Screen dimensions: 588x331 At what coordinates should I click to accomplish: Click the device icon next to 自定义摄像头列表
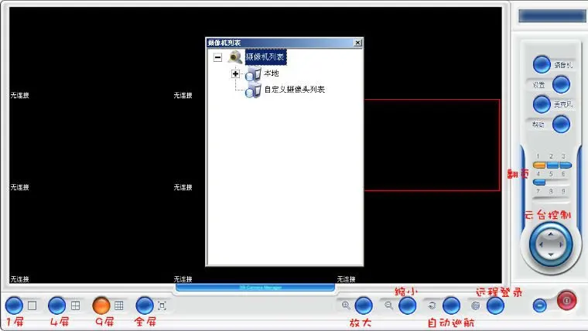[253, 90]
